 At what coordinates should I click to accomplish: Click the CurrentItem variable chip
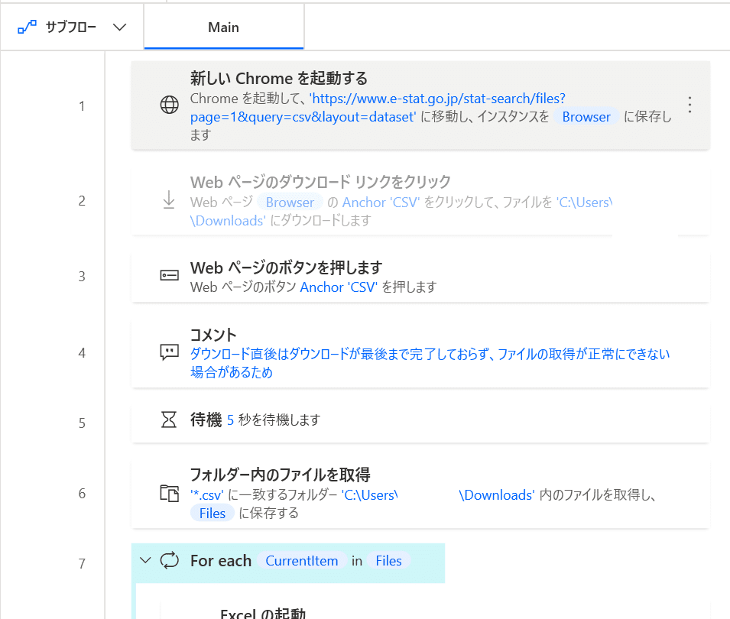[x=302, y=561]
